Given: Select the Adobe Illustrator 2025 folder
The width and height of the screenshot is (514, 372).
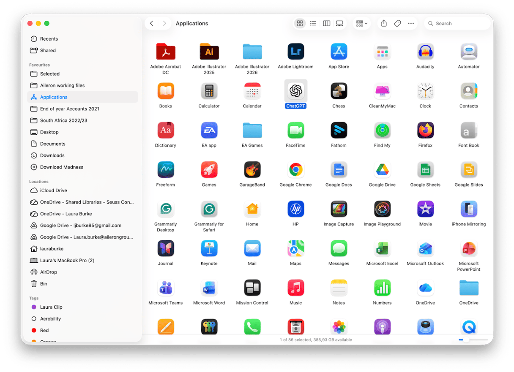Looking at the screenshot, I should point(209,52).
